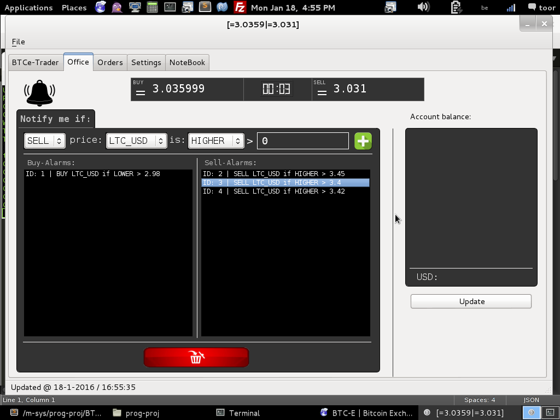Click the screenshot tray icon near volume

tap(390, 7)
